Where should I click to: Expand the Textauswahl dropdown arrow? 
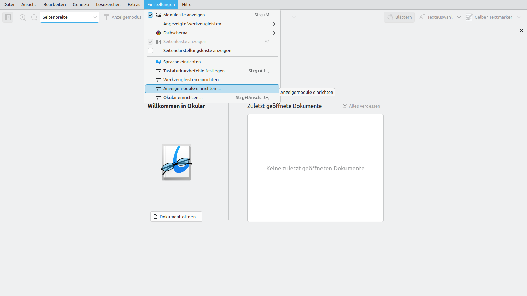pyautogui.click(x=459, y=17)
